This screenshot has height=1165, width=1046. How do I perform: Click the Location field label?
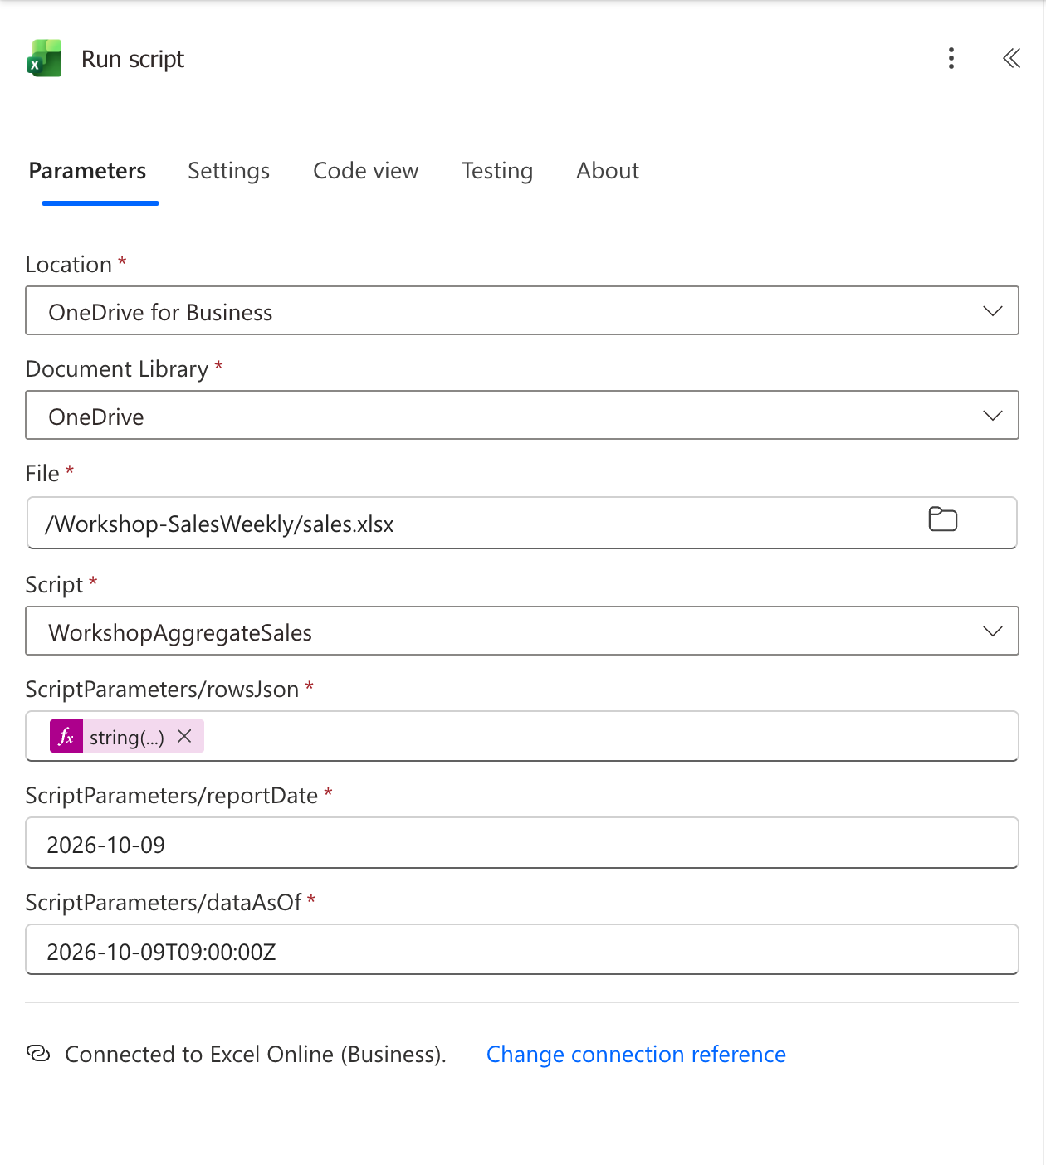[x=69, y=265]
